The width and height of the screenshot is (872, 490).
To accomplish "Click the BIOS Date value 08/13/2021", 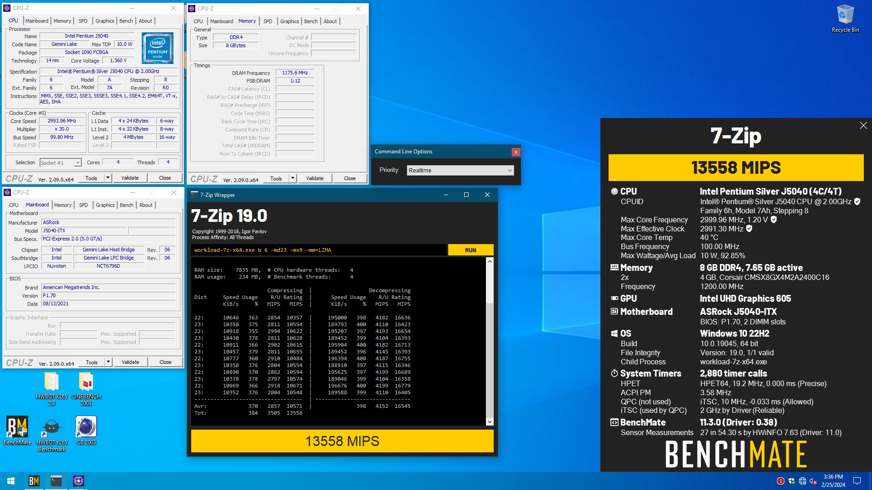I will click(x=108, y=304).
